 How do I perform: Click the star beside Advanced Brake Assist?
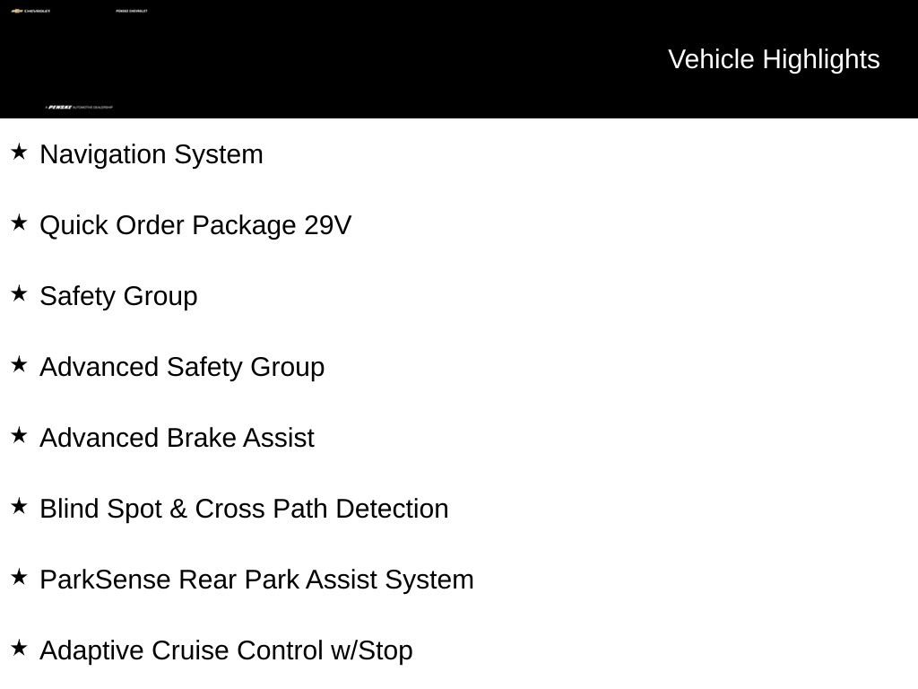tap(19, 435)
